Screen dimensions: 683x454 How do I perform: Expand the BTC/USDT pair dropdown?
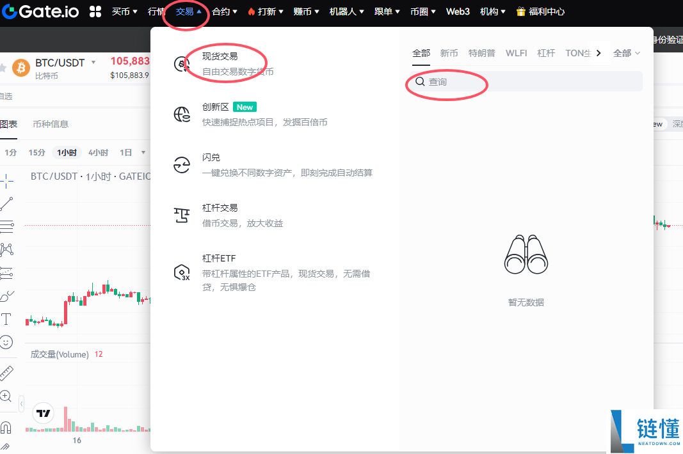point(93,62)
